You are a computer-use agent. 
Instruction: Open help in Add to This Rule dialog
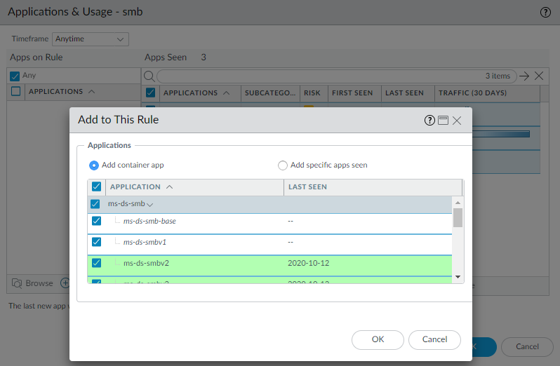click(x=429, y=121)
